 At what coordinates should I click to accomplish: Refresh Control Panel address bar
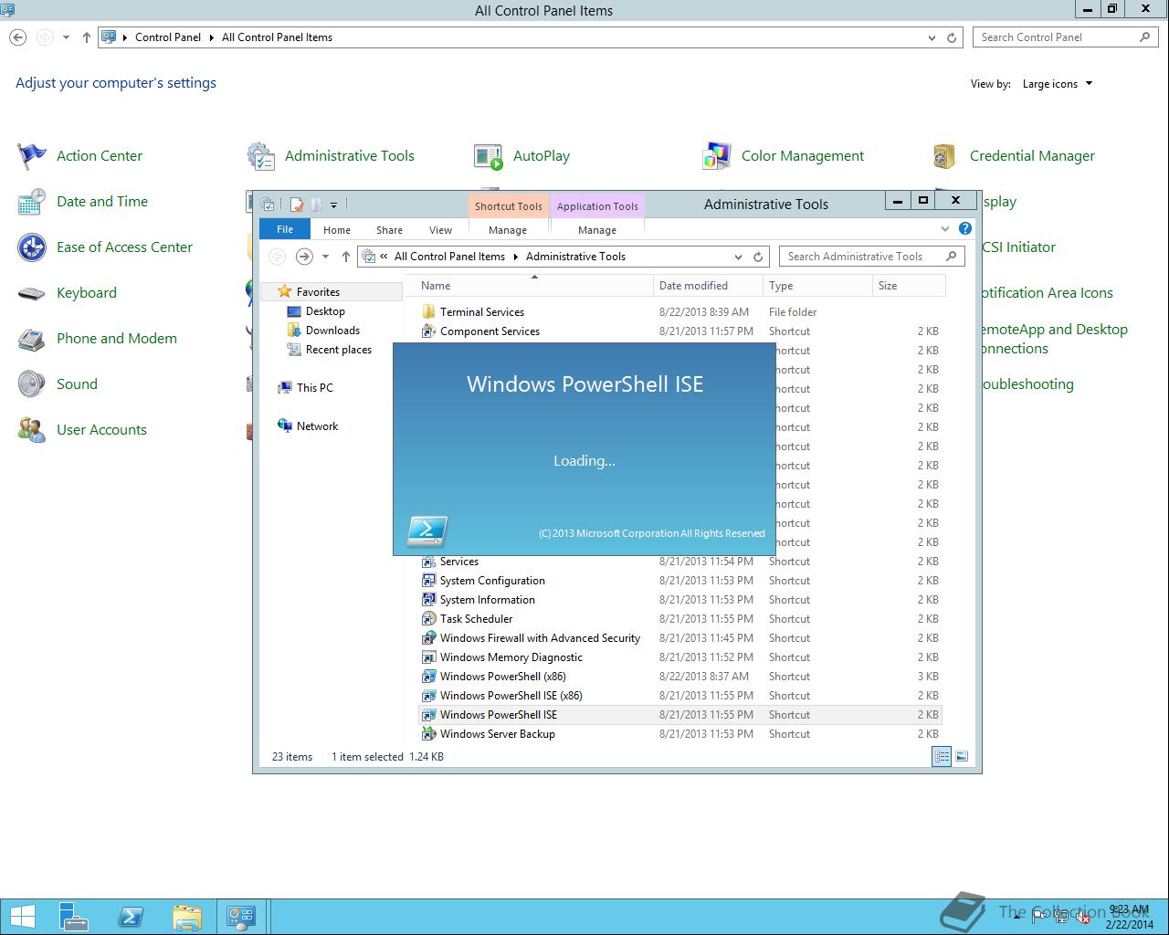[952, 37]
